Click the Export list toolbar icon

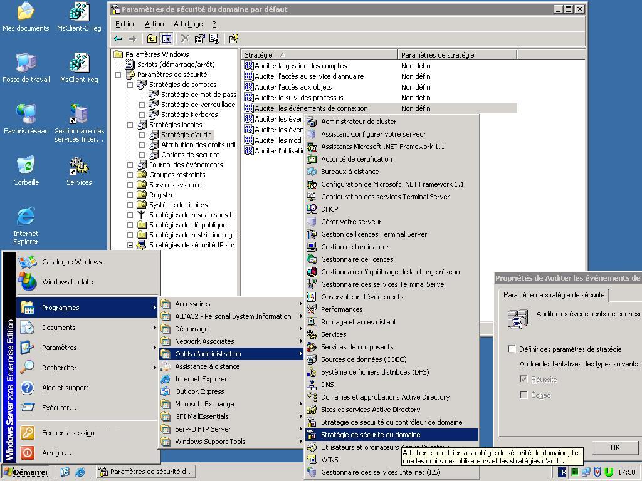point(214,39)
